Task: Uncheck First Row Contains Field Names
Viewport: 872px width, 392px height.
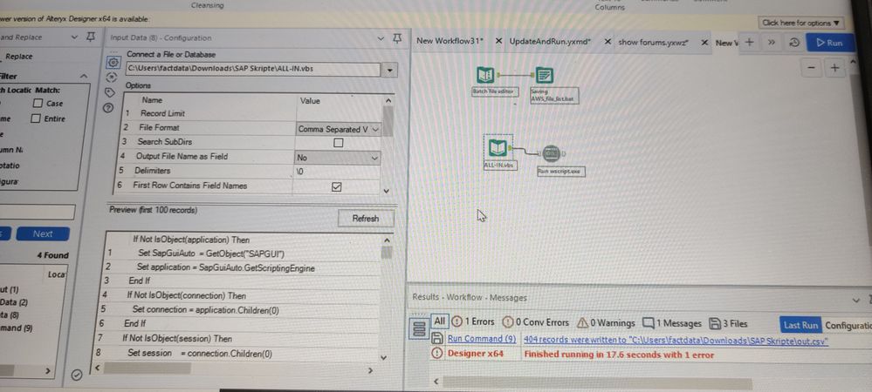Action: pyautogui.click(x=336, y=187)
